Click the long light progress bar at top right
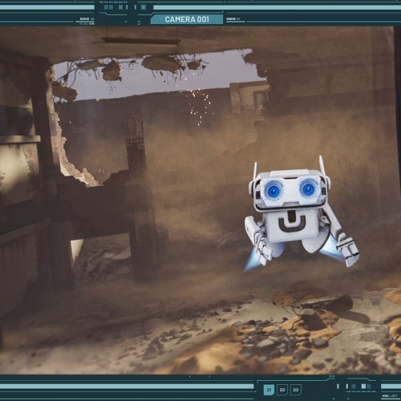The width and height of the screenshot is (401, 401). 277,7
